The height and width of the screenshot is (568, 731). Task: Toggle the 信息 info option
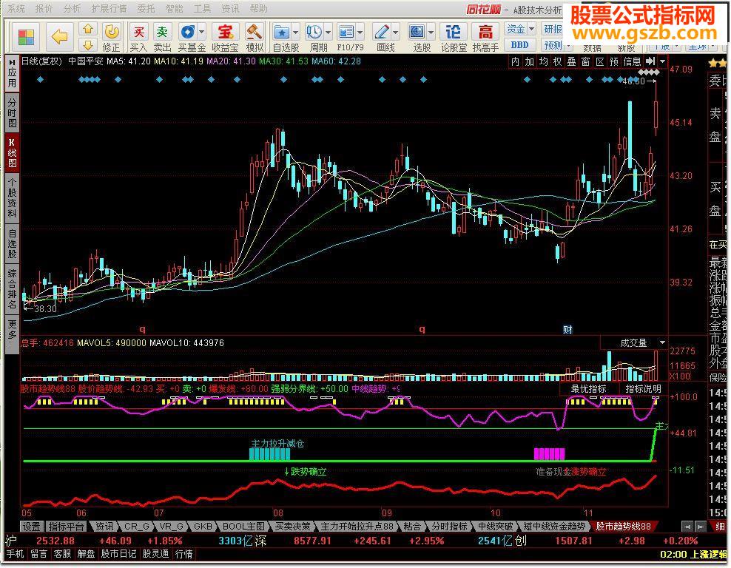(633, 61)
